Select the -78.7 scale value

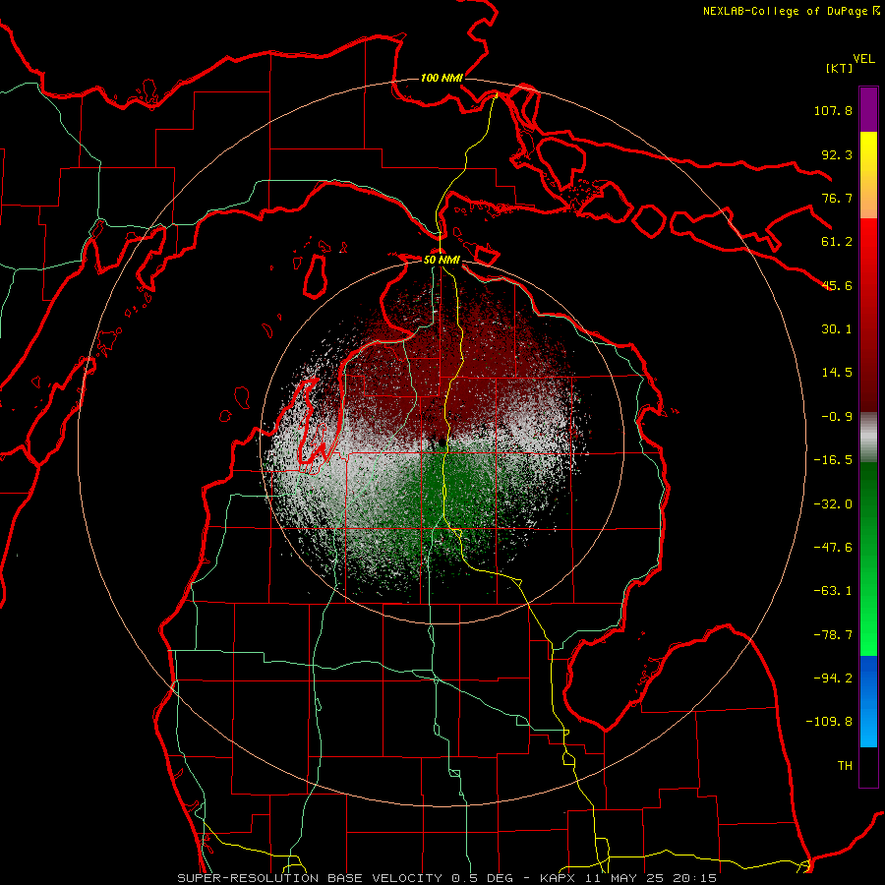pos(833,635)
